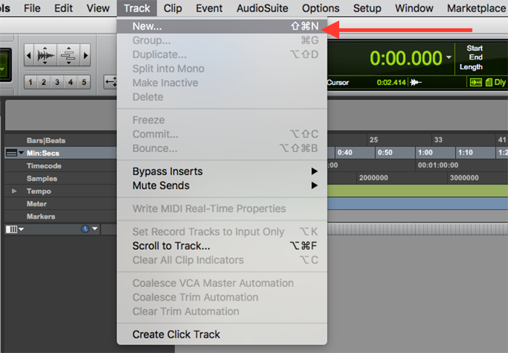Toggle zoom preset 1 button

[x=30, y=82]
